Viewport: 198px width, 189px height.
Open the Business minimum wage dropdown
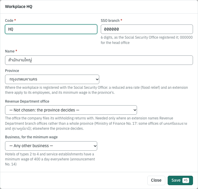51,146
